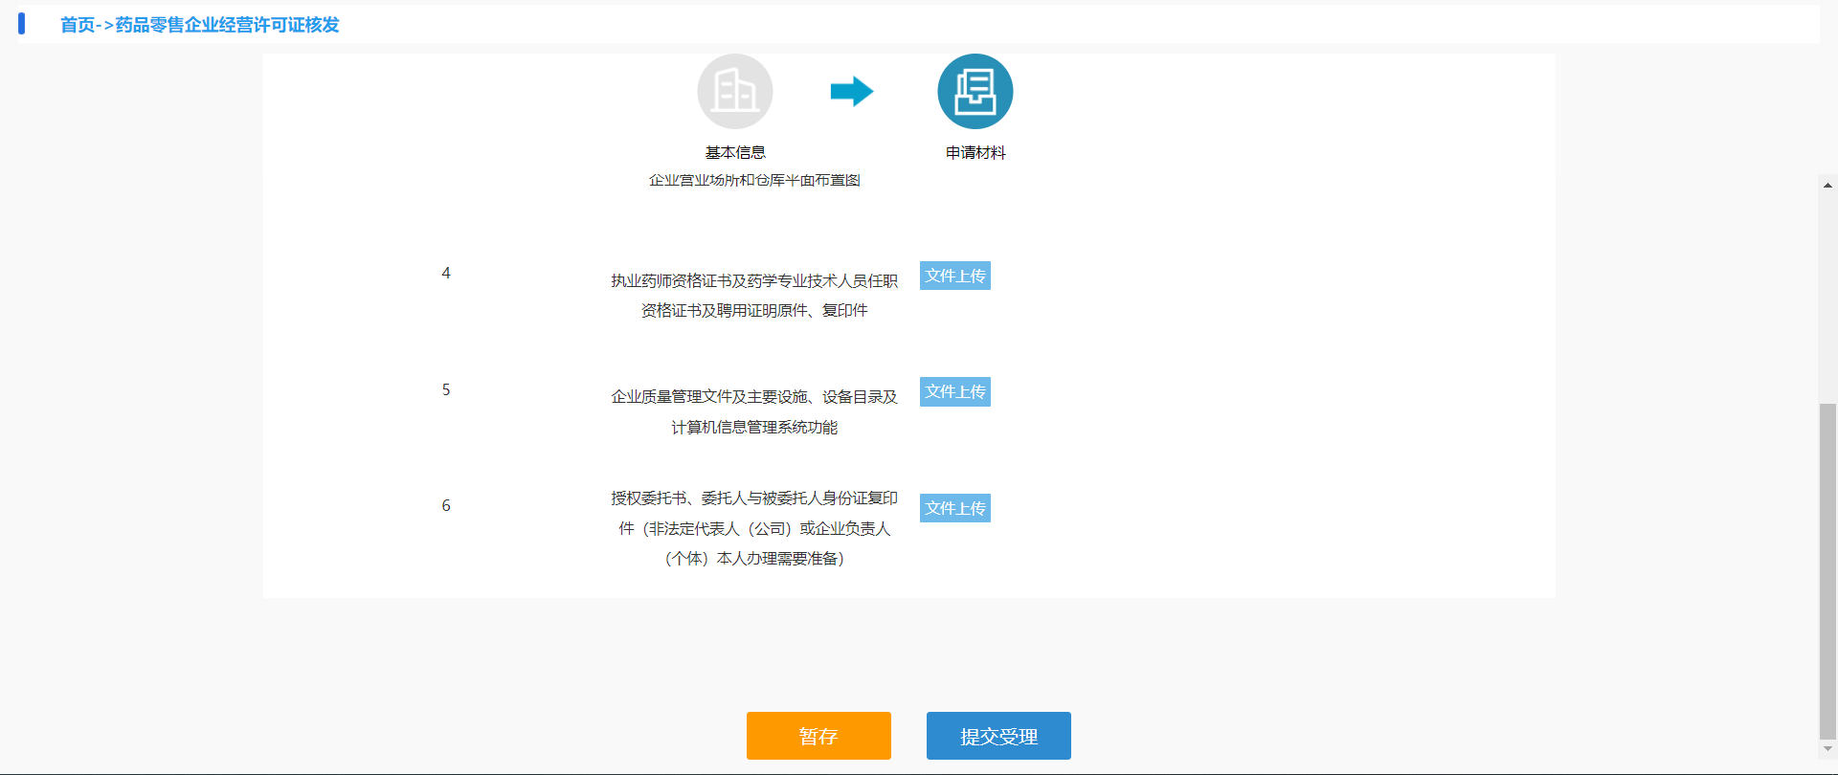The height and width of the screenshot is (775, 1838).
Task: Click the blue arrow between the steps
Action: click(851, 92)
